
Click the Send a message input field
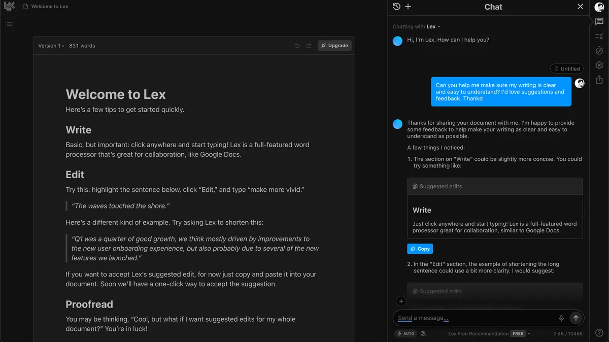(x=475, y=318)
